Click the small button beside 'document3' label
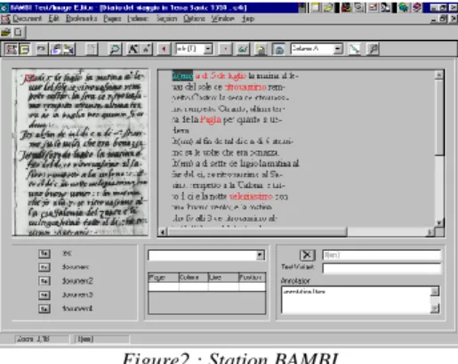 (44, 295)
